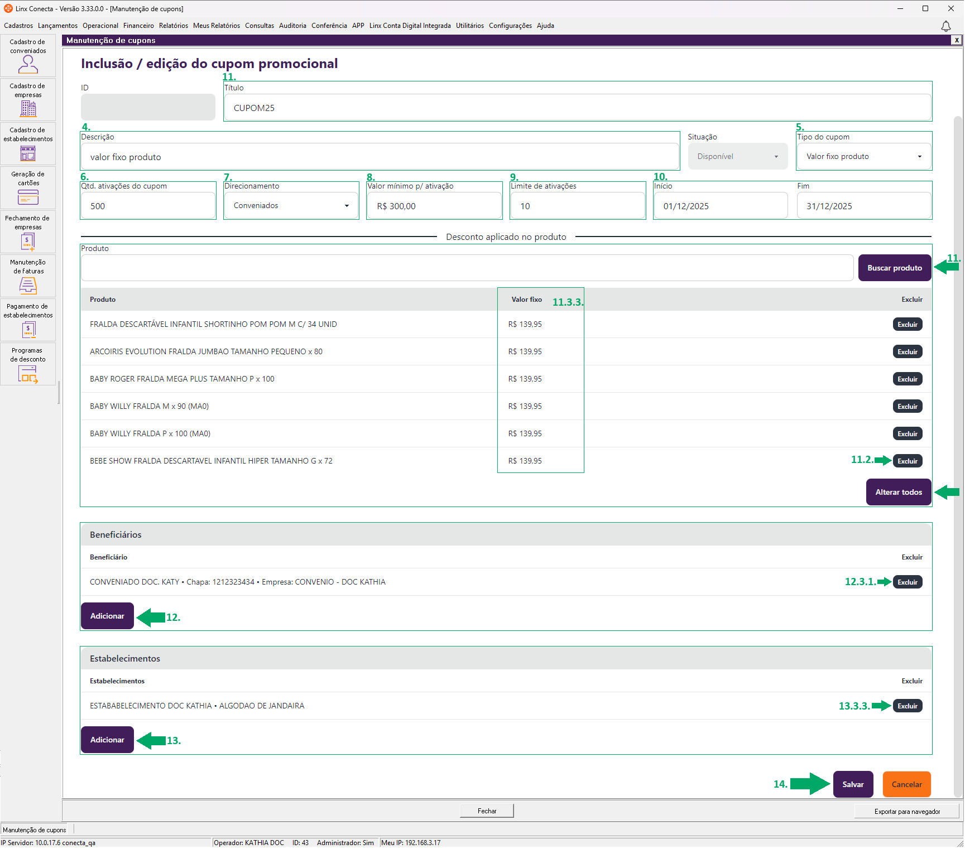Open the Financeiro menu
The image size is (965, 849).
tap(138, 26)
